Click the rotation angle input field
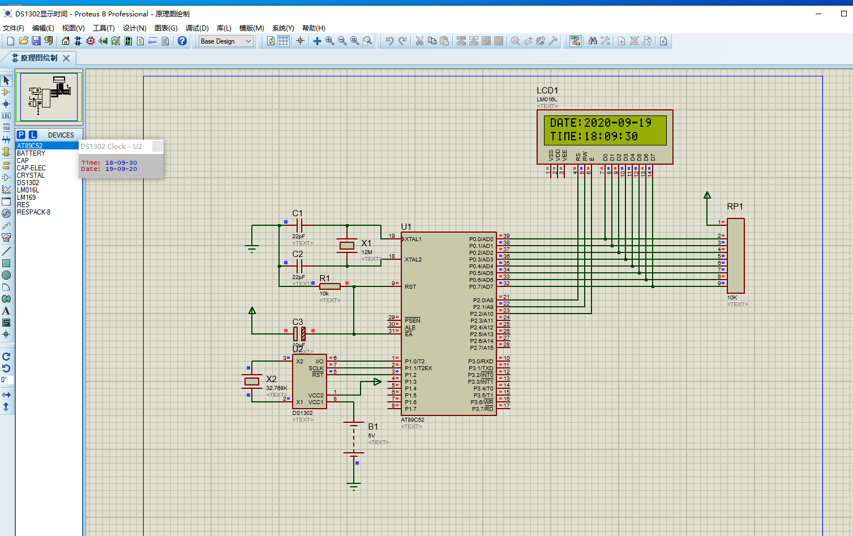The width and height of the screenshot is (853, 536). point(6,380)
